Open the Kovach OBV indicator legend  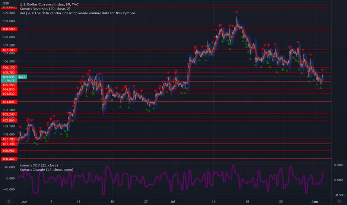tap(39, 165)
